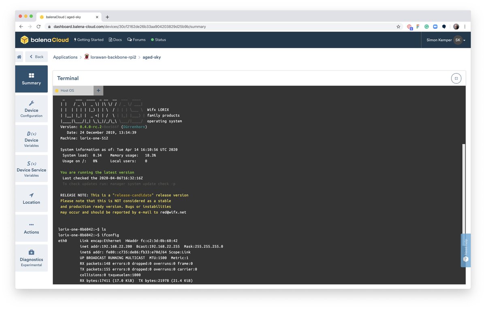This screenshot has height=309, width=486.
Task: Click the eth0 interface label
Action: click(x=62, y=241)
